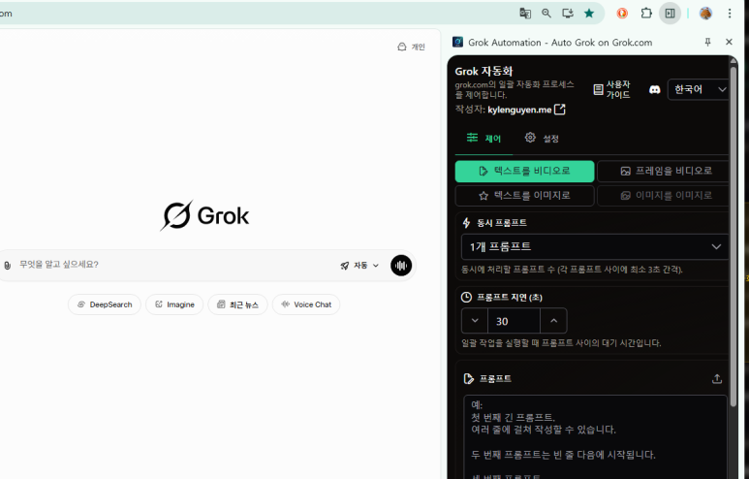
Task: Select the 최근 뉴스 suggestion chip
Action: pyautogui.click(x=237, y=304)
